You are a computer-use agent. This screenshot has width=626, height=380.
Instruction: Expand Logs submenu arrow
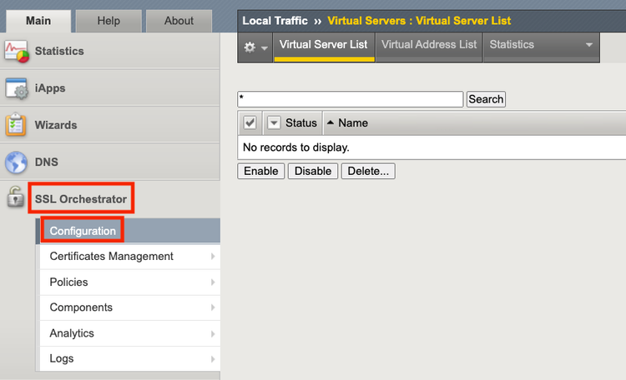point(213,359)
